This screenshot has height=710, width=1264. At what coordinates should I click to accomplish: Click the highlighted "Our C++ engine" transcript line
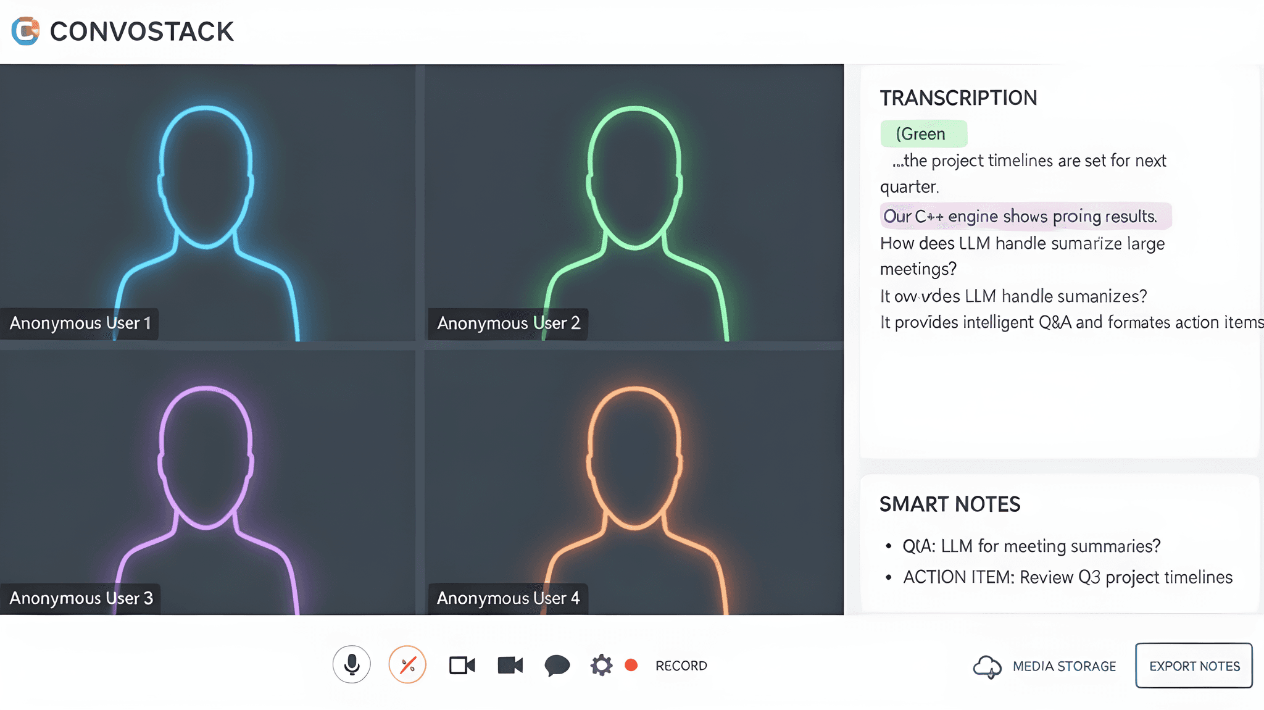(1025, 216)
